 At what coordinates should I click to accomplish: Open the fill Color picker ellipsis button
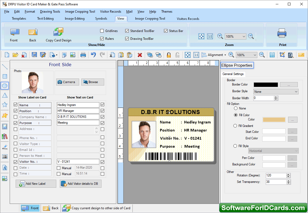pos(293,120)
